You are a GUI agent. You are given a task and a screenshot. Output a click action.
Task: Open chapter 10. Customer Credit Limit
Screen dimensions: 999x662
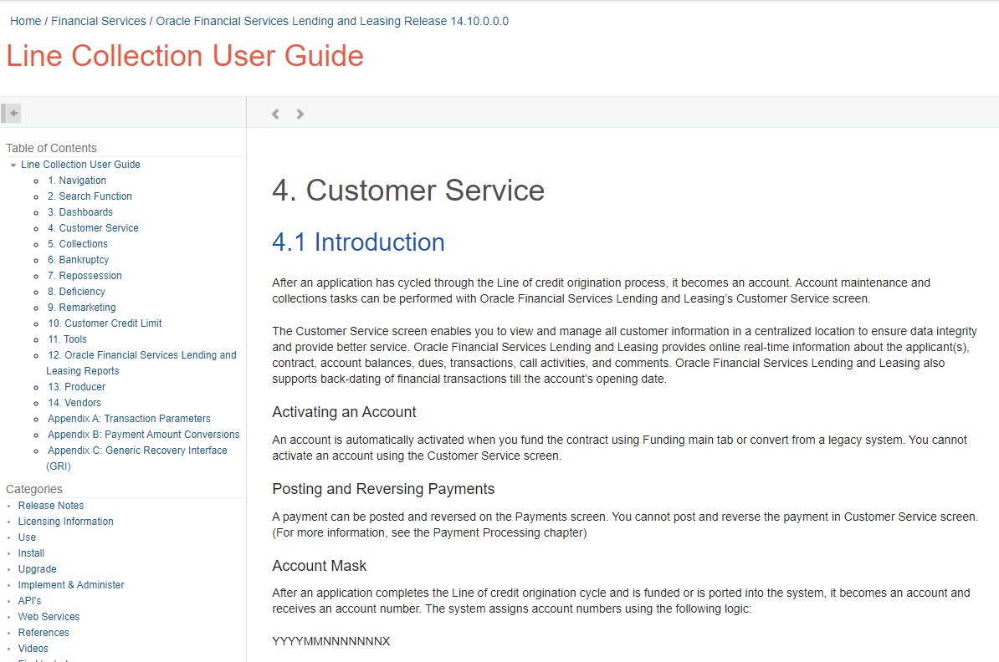[105, 323]
